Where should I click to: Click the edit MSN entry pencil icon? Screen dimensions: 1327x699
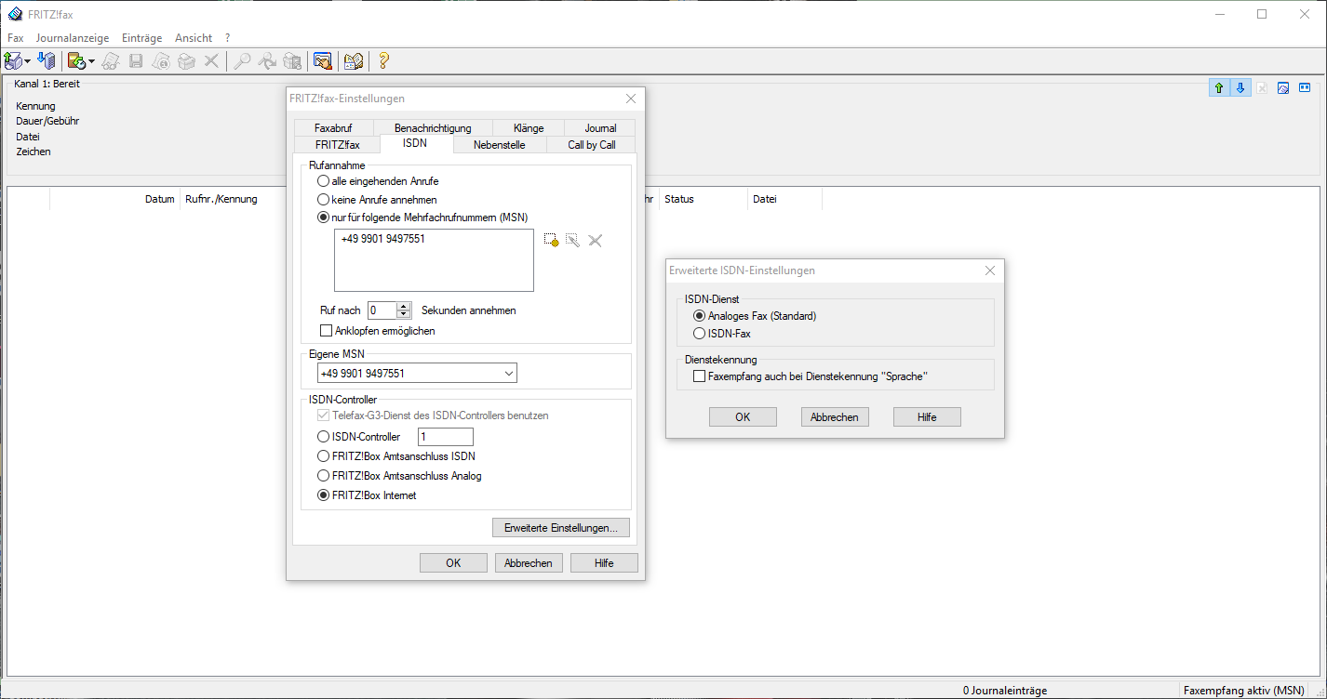(573, 240)
